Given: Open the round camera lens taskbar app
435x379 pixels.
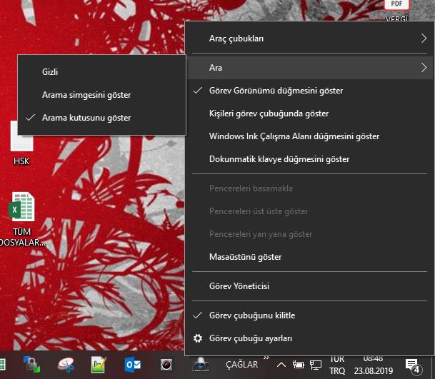Looking at the screenshot, I should click(x=166, y=365).
